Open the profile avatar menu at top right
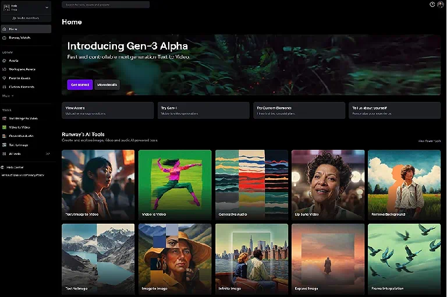Screen dimensions: 447x297 (x=441, y=4)
